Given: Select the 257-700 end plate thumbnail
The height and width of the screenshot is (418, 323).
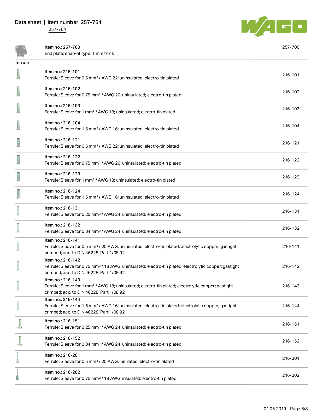Looking at the screenshot, I should pyautogui.click(x=21, y=51).
